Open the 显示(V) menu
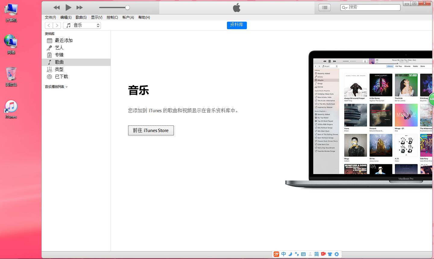Viewport: 434px width, 259px height. (x=97, y=17)
